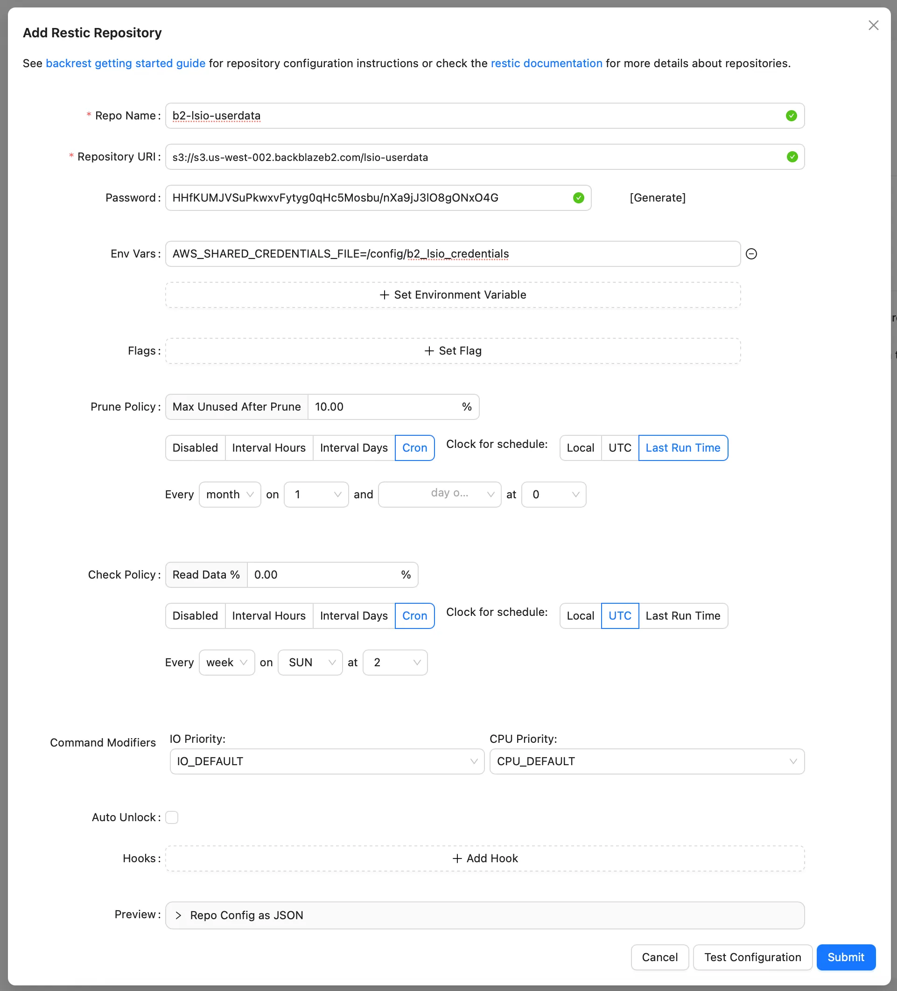Click the Test Configuration button

[752, 957]
